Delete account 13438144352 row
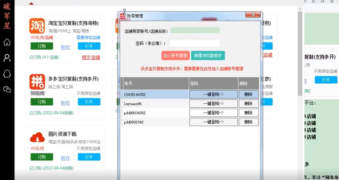339x180 pixels. click(249, 95)
